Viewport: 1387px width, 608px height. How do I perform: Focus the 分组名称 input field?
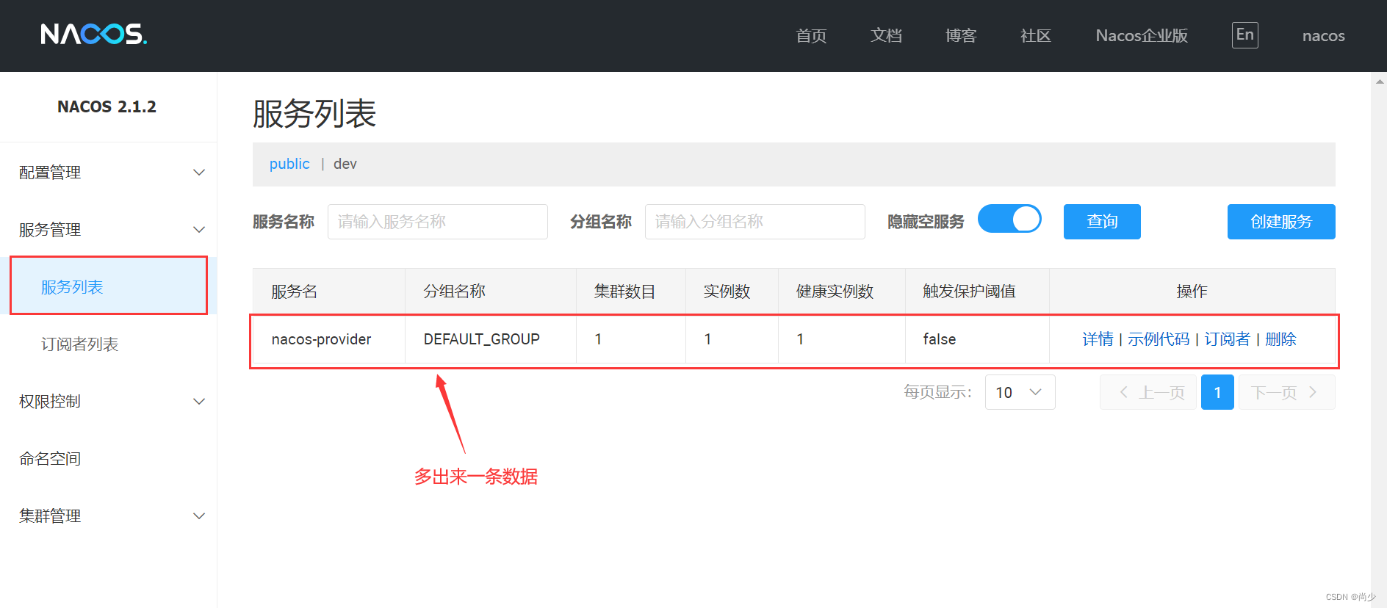tap(755, 222)
